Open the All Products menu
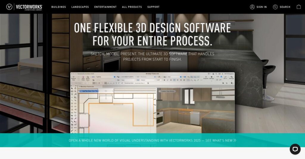Image resolution: width=305 pixels, height=159 pixels. click(132, 7)
